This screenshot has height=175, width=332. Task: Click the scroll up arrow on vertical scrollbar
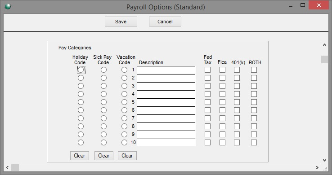click(324, 45)
